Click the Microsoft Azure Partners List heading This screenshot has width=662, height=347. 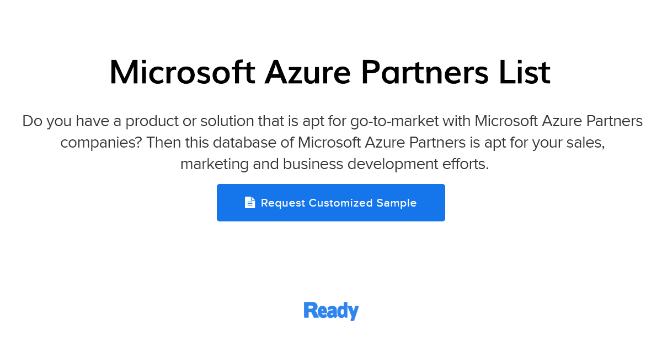point(330,72)
